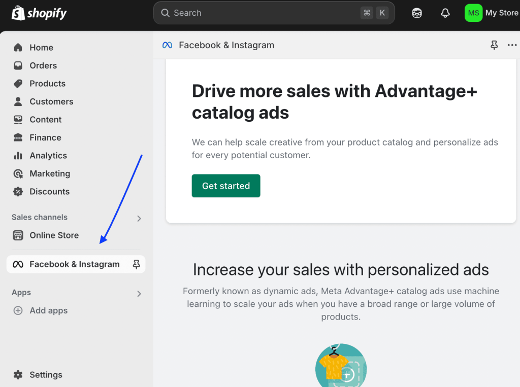Open the three-dot more actions menu
The height and width of the screenshot is (387, 520).
(512, 45)
